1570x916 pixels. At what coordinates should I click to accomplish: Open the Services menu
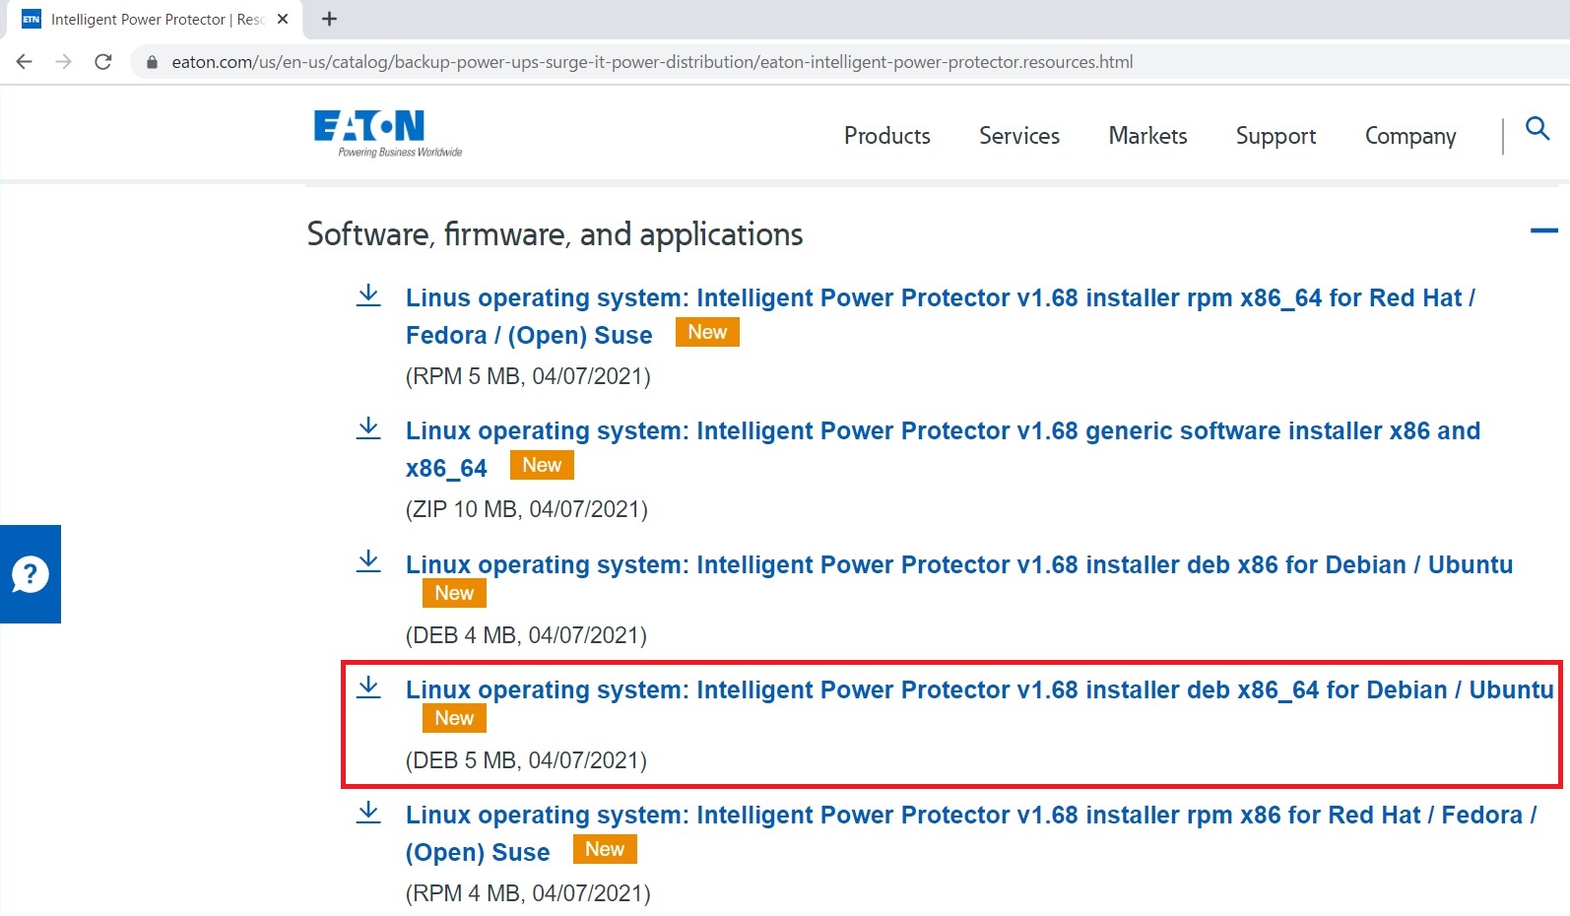[1019, 136]
